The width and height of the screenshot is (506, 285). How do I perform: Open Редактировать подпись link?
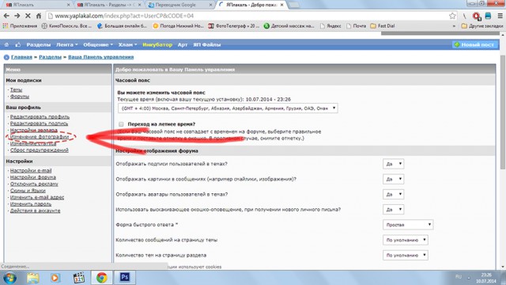click(39, 123)
